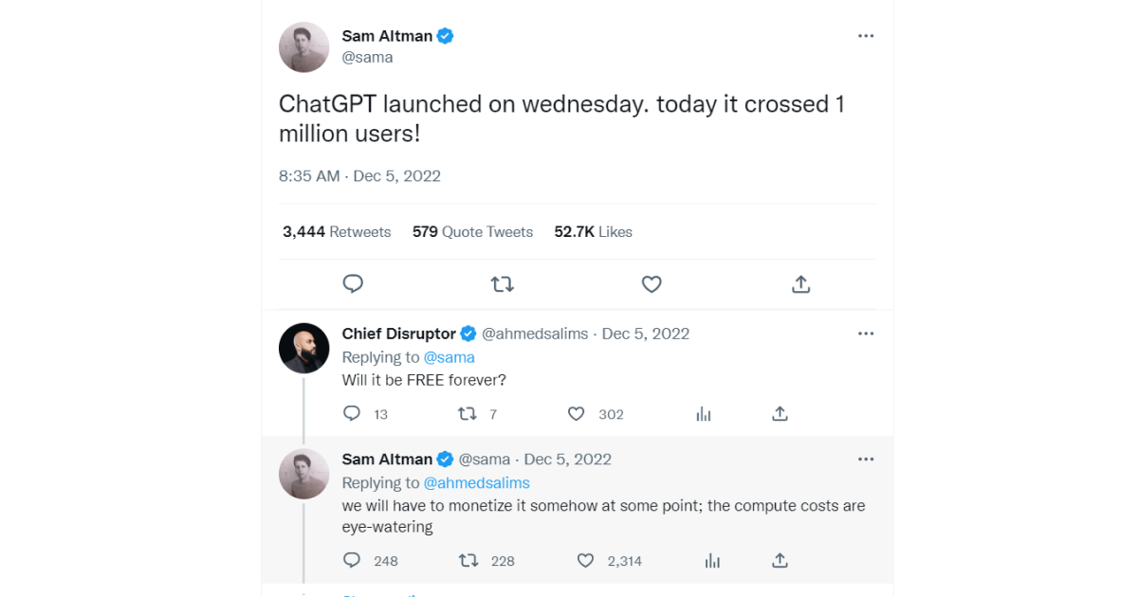The height and width of the screenshot is (597, 1138).
Task: Reply to Chief Disruptor's FREE forever question
Action: (x=352, y=413)
